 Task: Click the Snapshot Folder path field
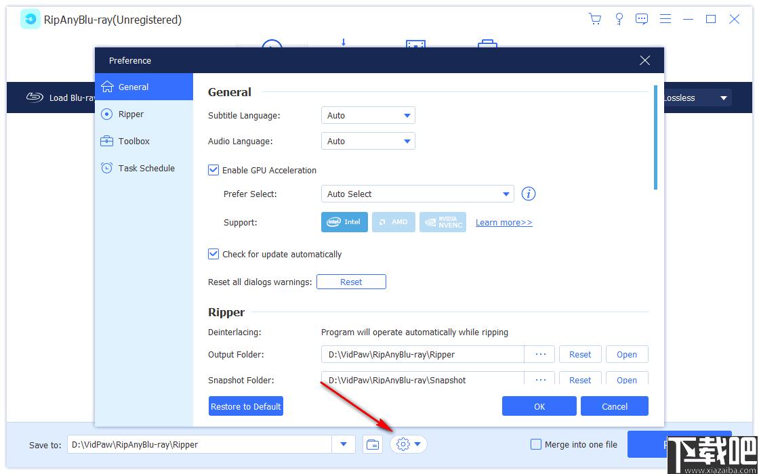coord(423,379)
